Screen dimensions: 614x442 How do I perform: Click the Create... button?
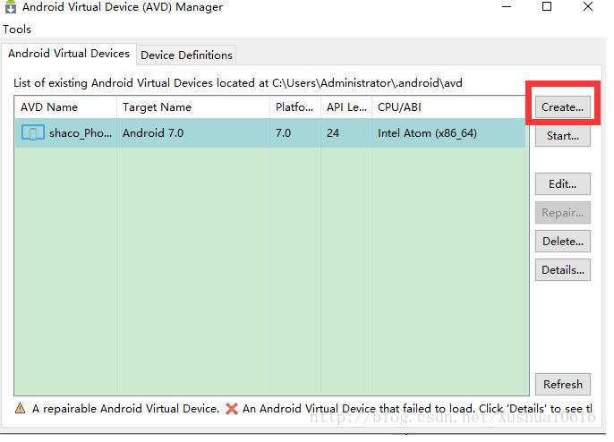(x=563, y=106)
